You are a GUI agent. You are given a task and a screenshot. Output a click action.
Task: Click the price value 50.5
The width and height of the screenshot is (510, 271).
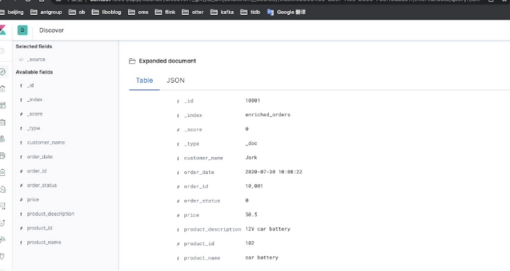pyautogui.click(x=251, y=215)
